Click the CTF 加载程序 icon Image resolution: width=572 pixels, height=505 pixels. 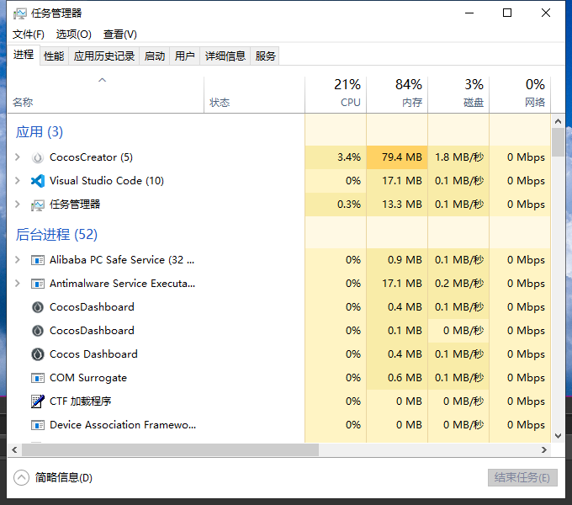click(x=37, y=401)
